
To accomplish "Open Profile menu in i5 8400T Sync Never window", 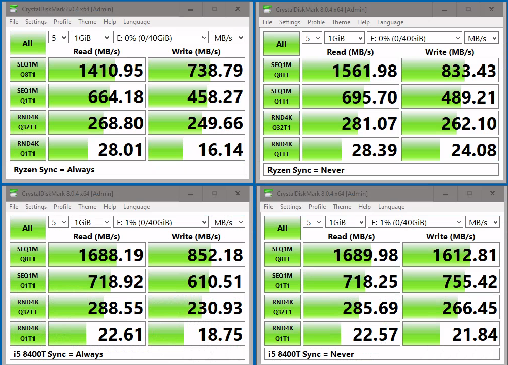I will [x=317, y=207].
